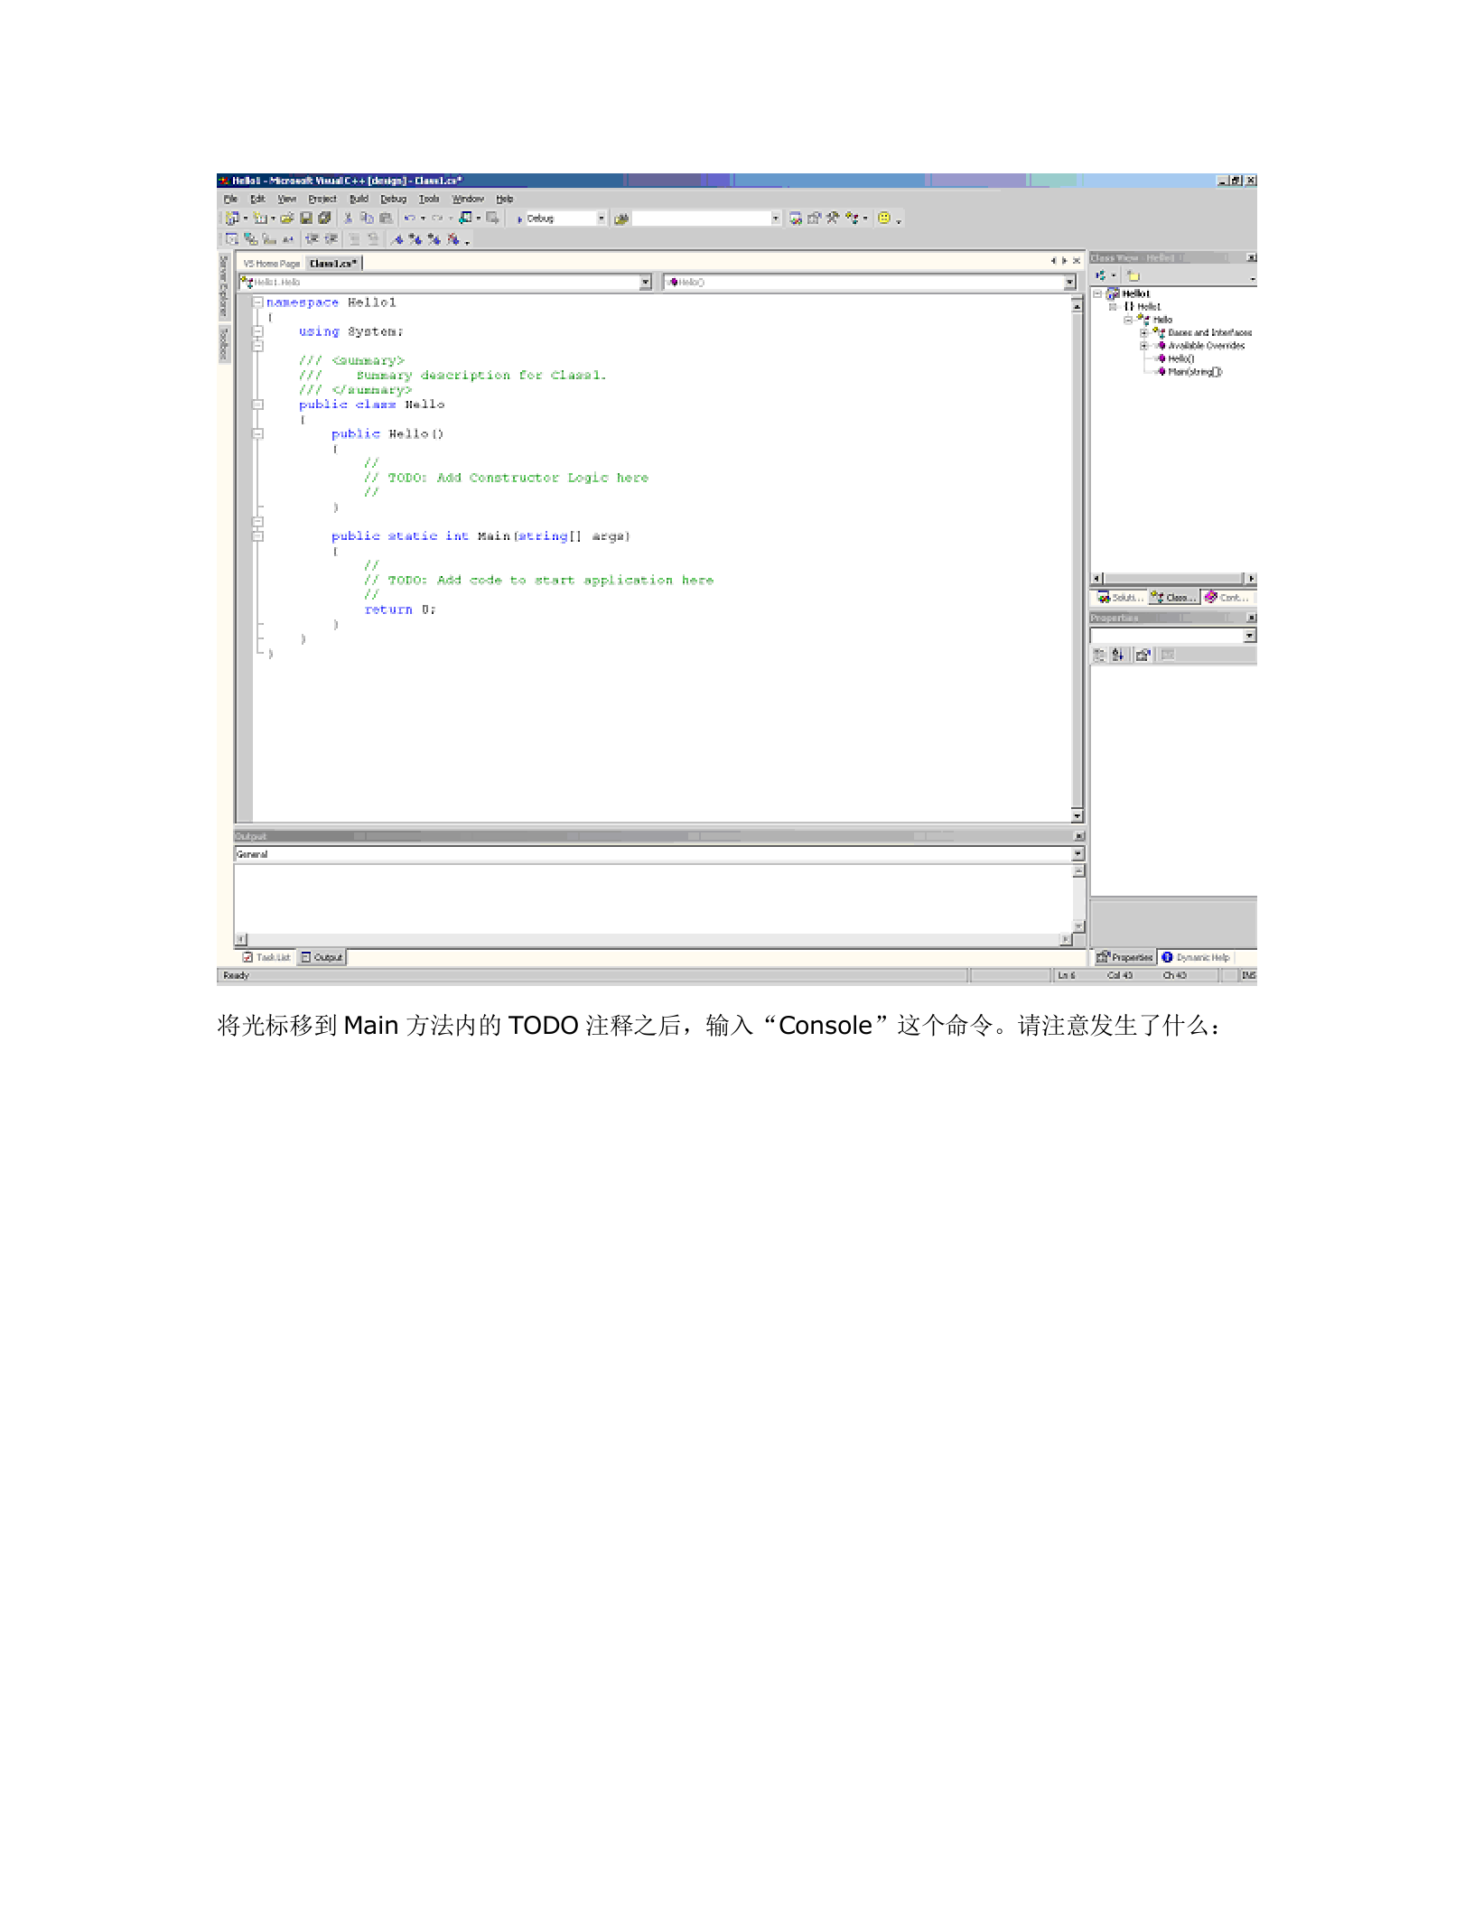Open the General output pane selector
Viewport: 1474px width, 1907px height.
coord(1077,854)
